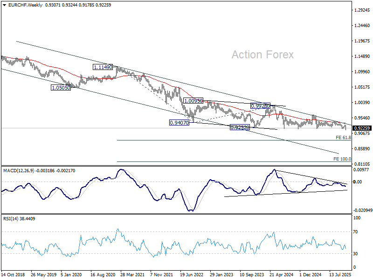Click the current price tag 0.92259

pos(362,128)
